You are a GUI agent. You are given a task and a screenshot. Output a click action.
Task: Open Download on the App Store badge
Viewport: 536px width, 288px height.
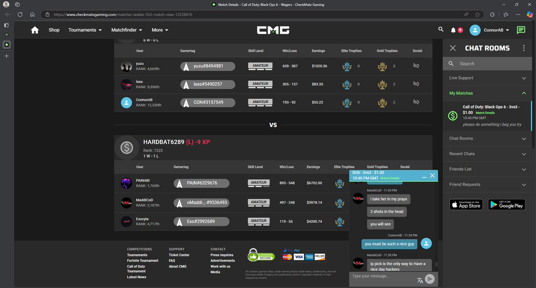click(466, 205)
